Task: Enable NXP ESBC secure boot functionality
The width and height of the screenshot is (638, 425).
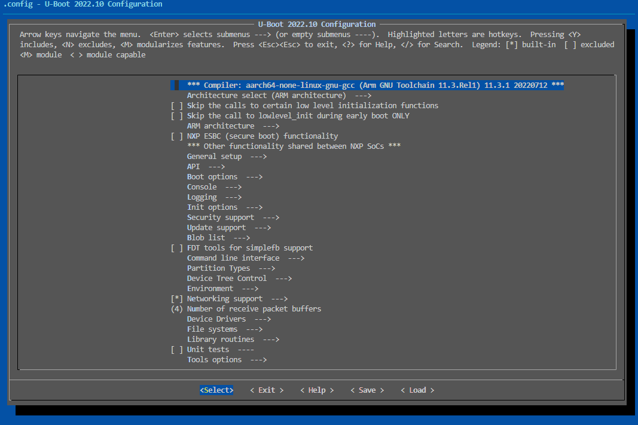Action: tap(254, 136)
